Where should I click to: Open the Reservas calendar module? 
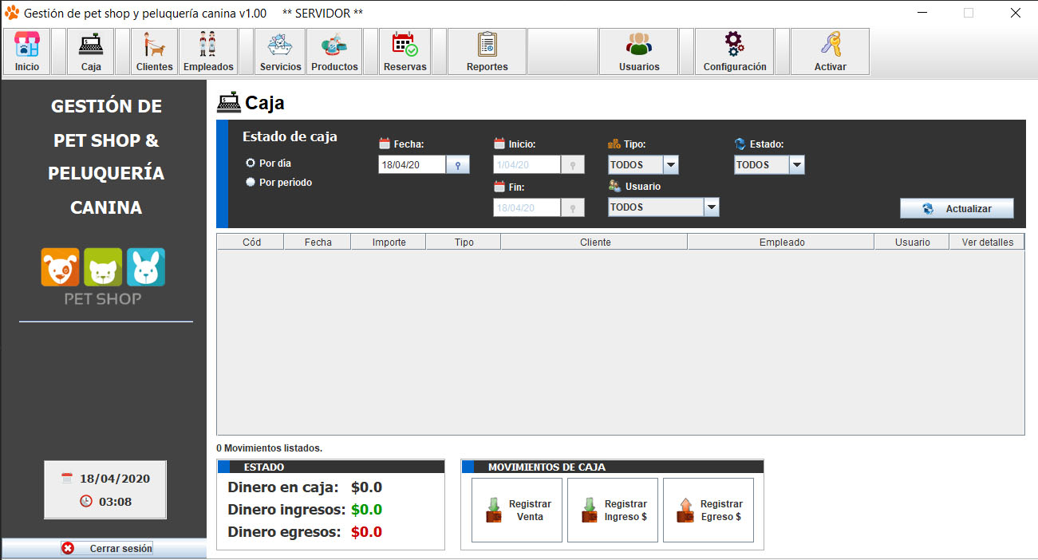click(x=405, y=52)
